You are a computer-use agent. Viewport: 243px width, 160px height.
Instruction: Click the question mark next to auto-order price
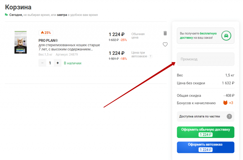click(x=151, y=56)
